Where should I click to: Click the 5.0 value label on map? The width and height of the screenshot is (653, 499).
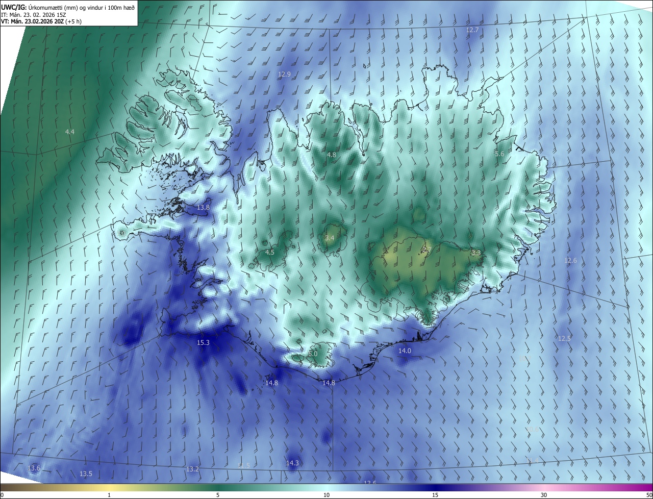pyautogui.click(x=313, y=354)
